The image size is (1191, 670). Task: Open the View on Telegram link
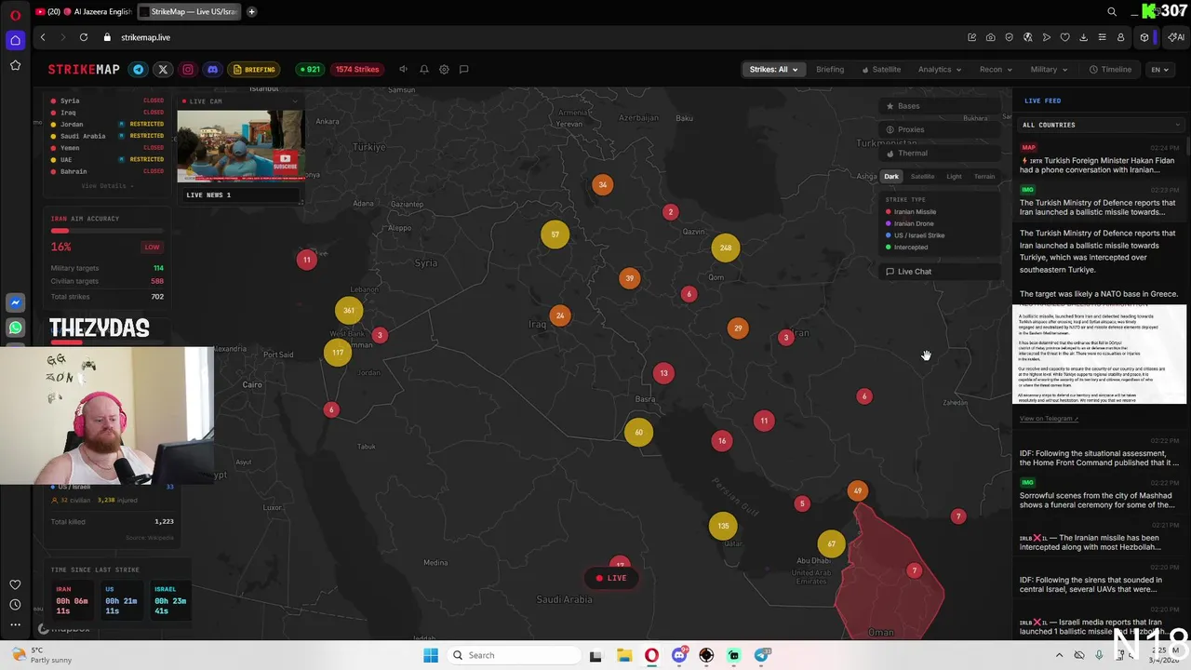(x=1049, y=419)
